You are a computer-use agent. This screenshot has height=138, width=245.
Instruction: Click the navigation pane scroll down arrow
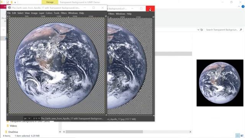(60, 132)
